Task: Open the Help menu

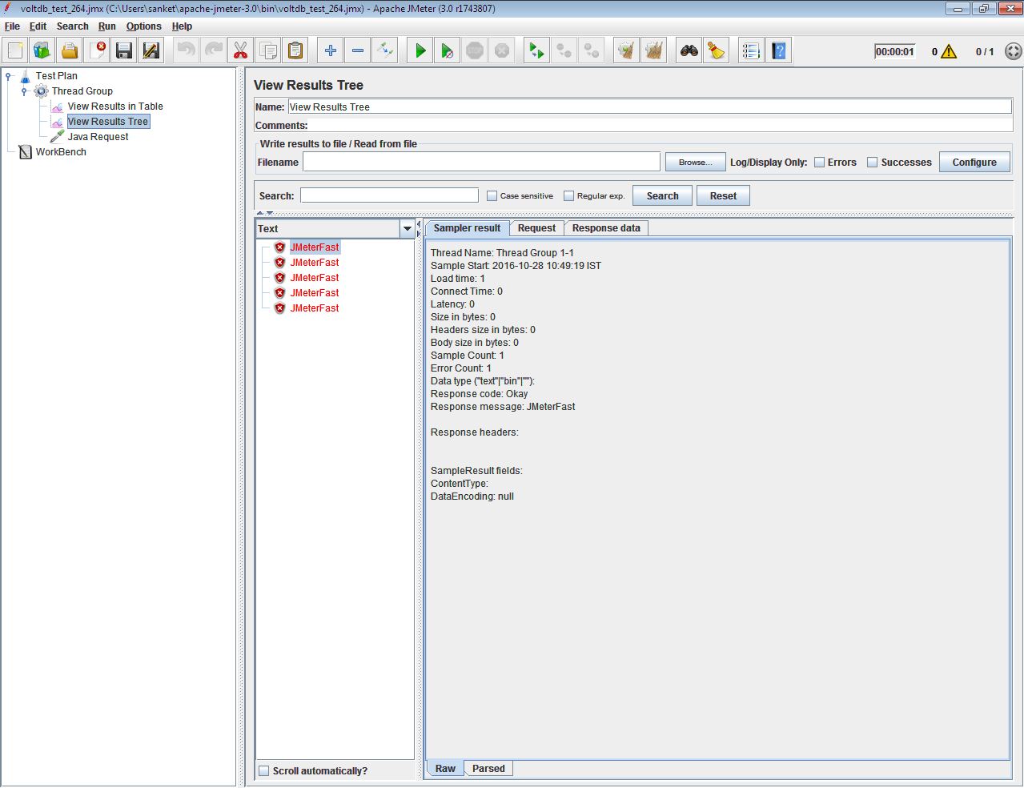Action: click(182, 26)
